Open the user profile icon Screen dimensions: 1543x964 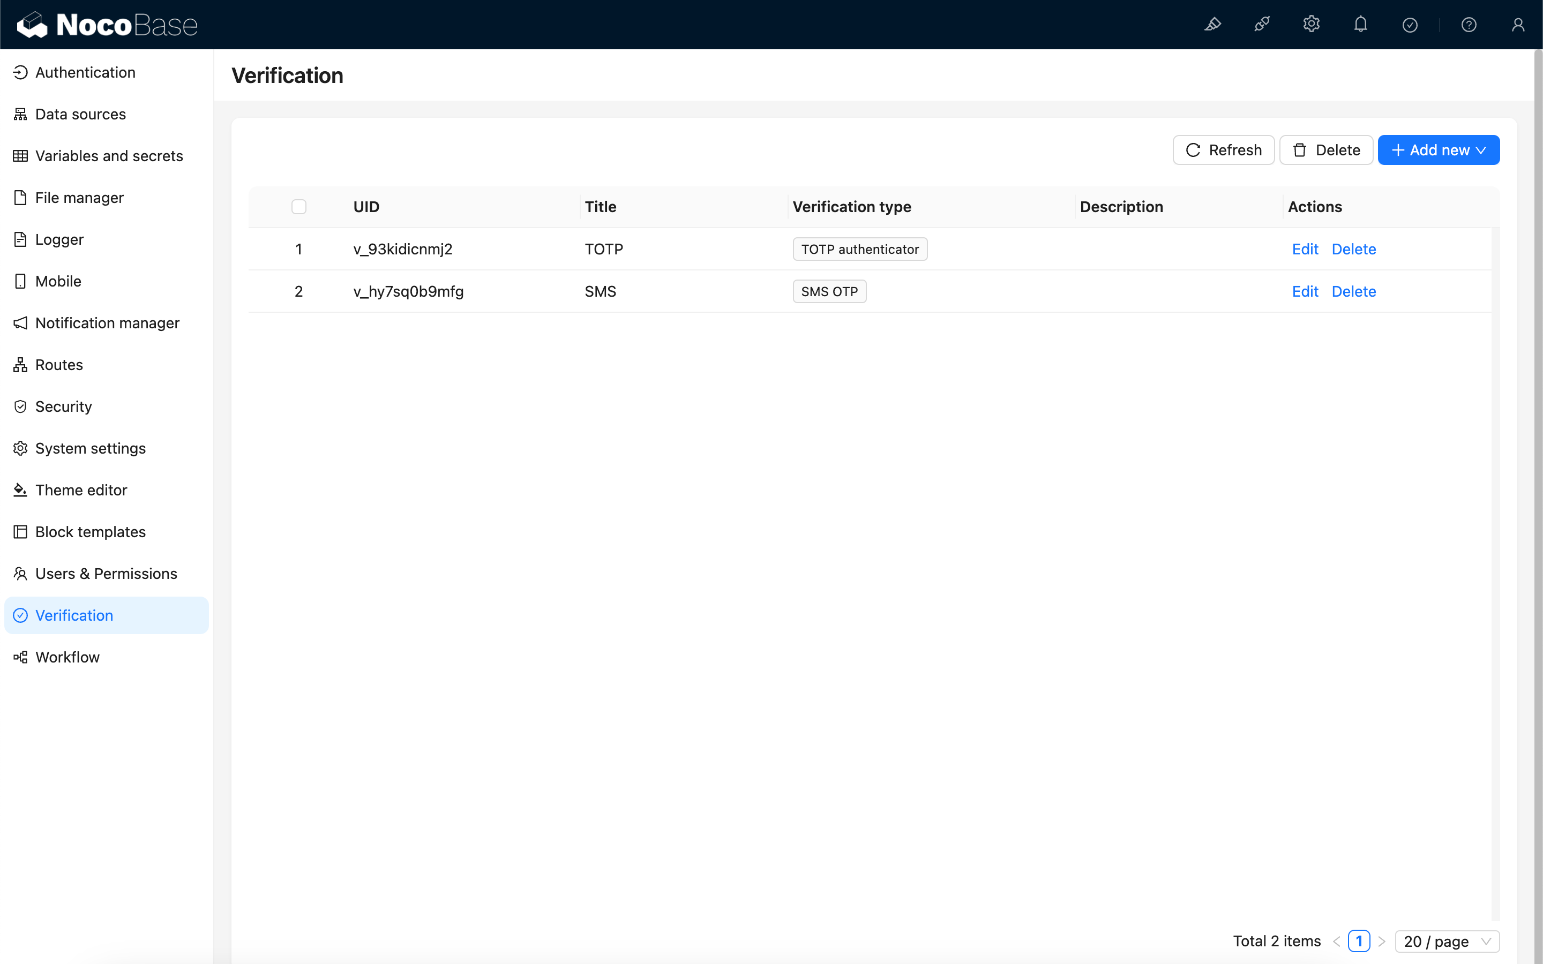[1517, 25]
